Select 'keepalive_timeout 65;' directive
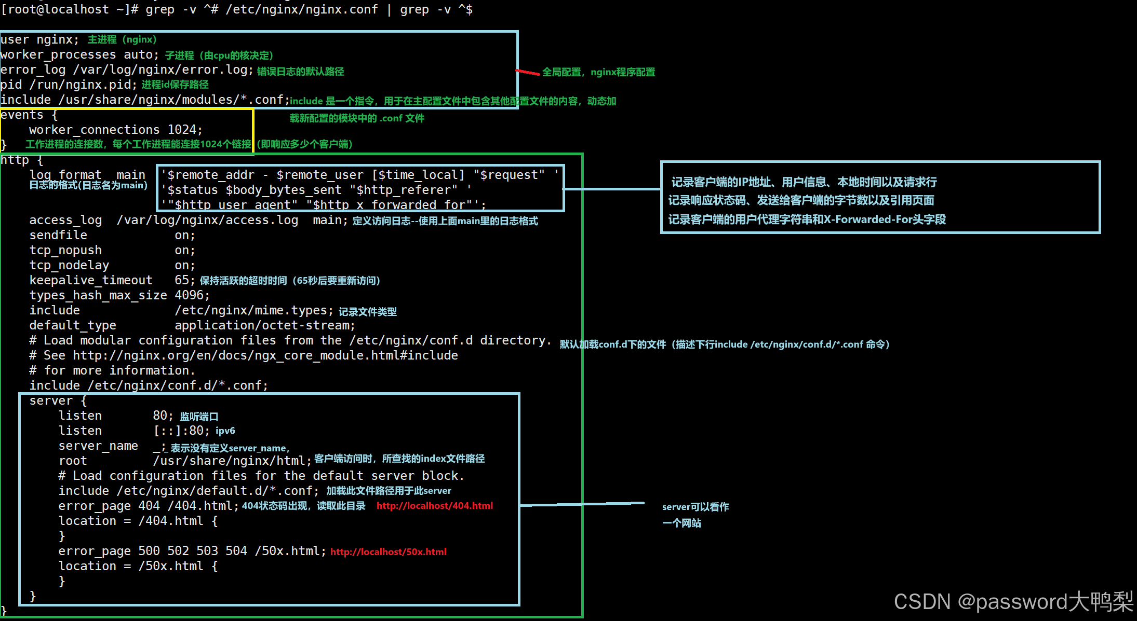The width and height of the screenshot is (1137, 621). click(x=112, y=280)
